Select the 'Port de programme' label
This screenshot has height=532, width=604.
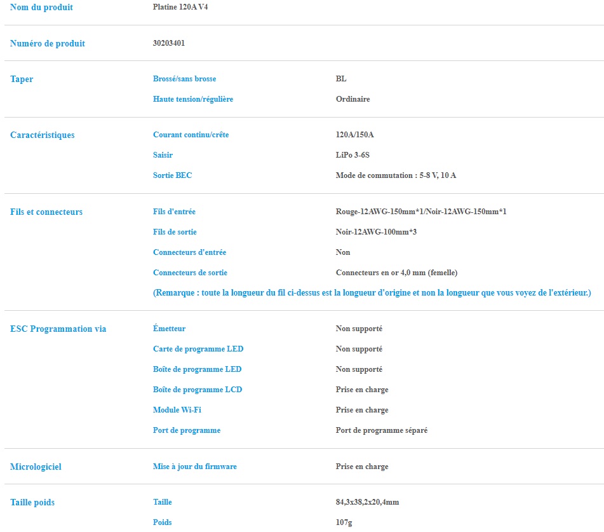tap(187, 430)
